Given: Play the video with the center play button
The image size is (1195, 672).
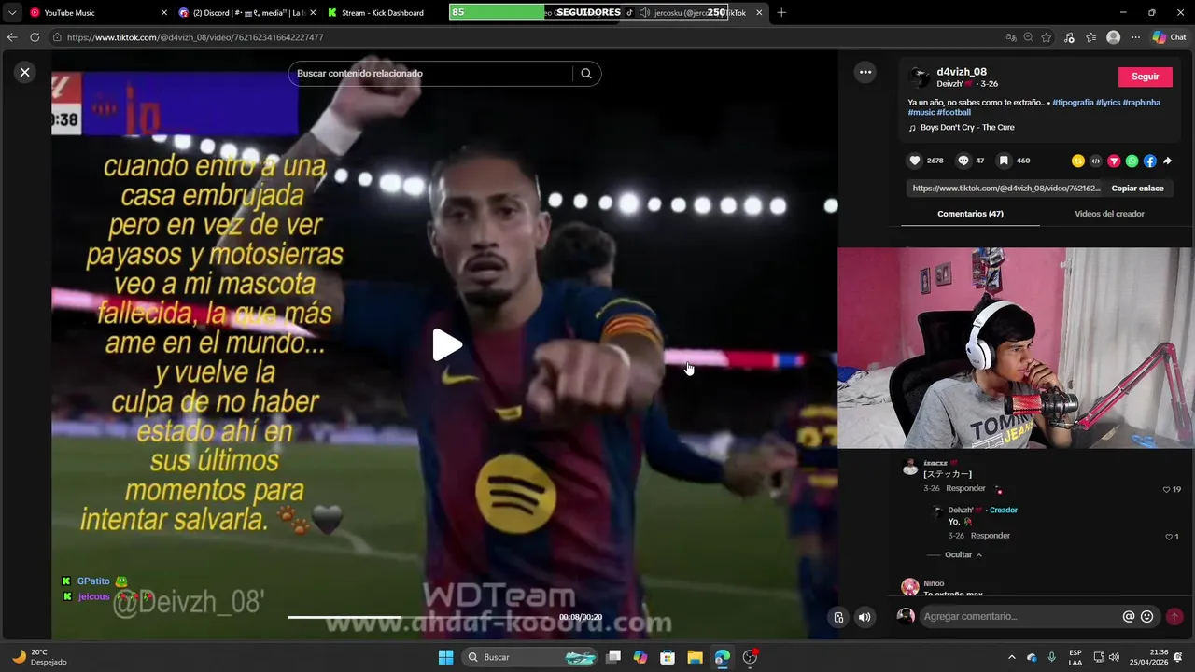Looking at the screenshot, I should pyautogui.click(x=446, y=345).
